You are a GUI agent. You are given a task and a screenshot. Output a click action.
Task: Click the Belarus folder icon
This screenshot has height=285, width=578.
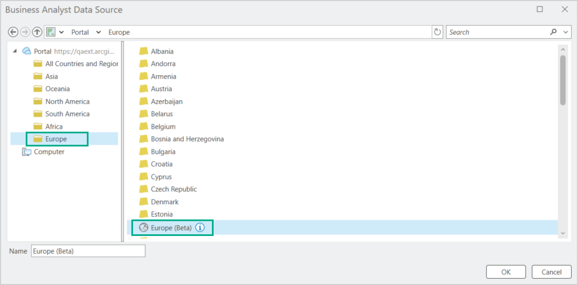(x=143, y=114)
